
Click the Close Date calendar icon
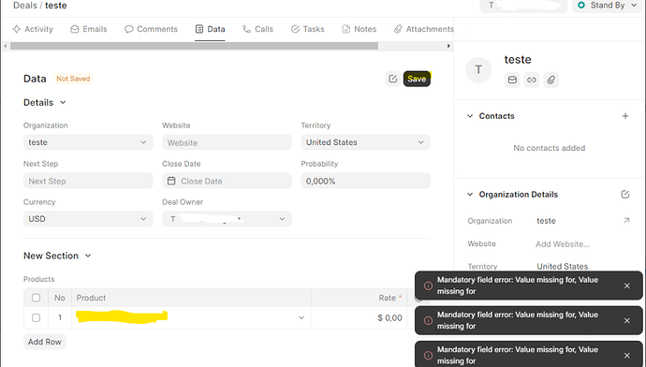171,181
